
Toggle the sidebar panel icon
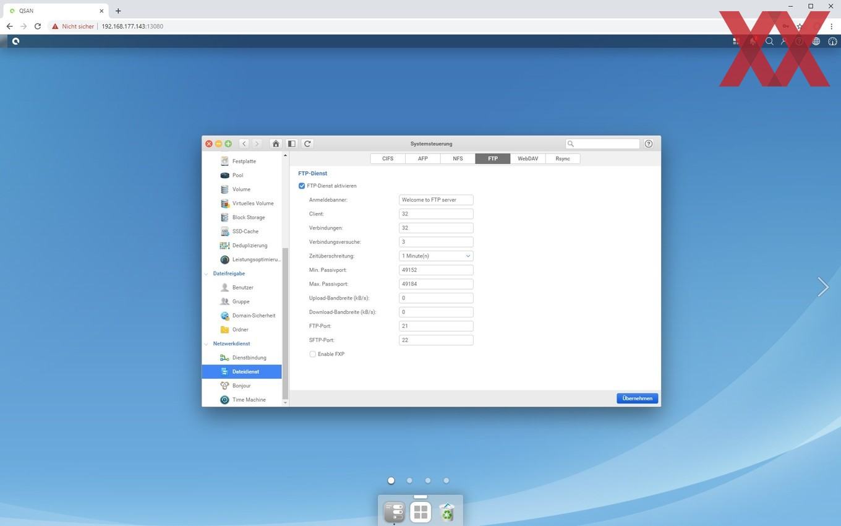pos(292,144)
